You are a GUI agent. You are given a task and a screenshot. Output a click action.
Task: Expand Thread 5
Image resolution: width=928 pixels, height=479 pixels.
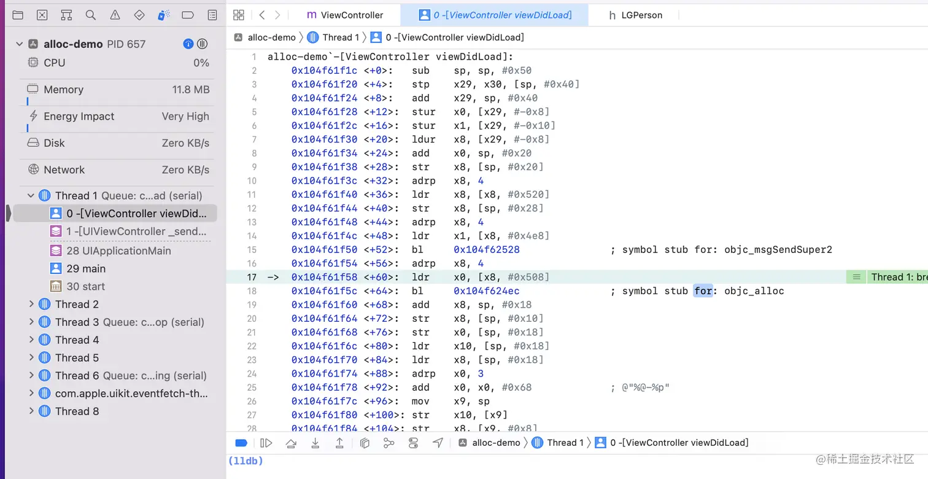(31, 357)
